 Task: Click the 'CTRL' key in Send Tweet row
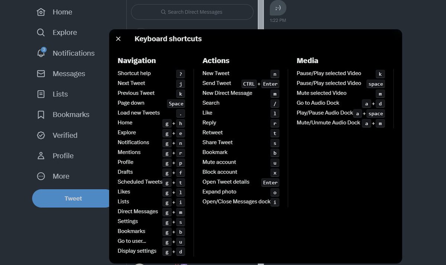click(x=249, y=84)
